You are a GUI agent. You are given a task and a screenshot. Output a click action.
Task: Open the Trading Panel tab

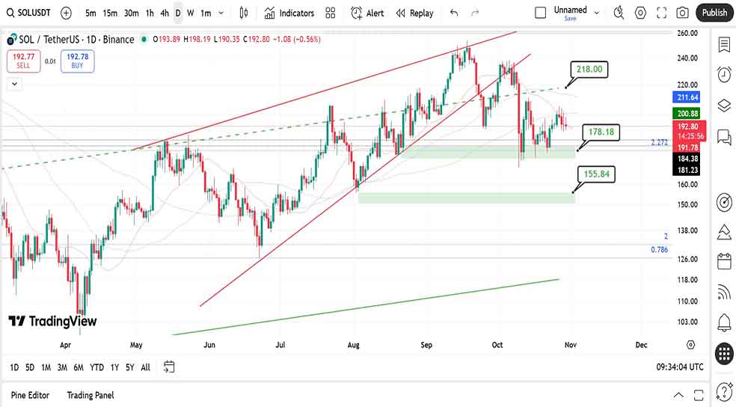coord(91,395)
